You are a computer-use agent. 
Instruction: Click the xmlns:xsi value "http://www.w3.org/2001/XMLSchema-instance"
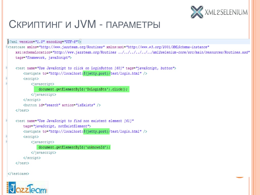click(168, 47)
